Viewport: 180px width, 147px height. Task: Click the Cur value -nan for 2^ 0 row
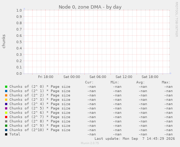click(92, 87)
